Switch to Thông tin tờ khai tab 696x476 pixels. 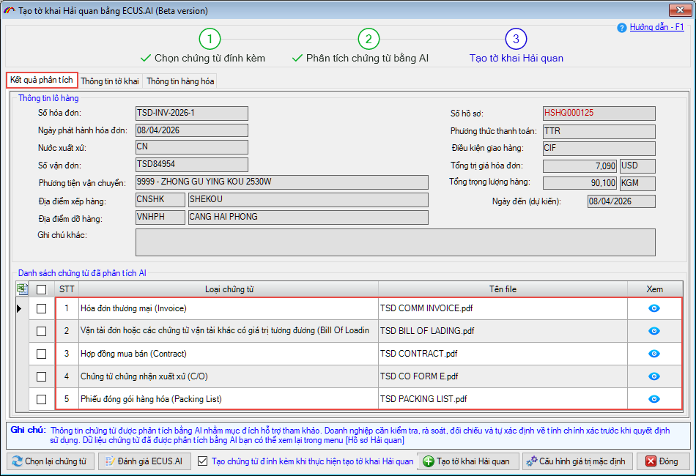click(x=110, y=81)
